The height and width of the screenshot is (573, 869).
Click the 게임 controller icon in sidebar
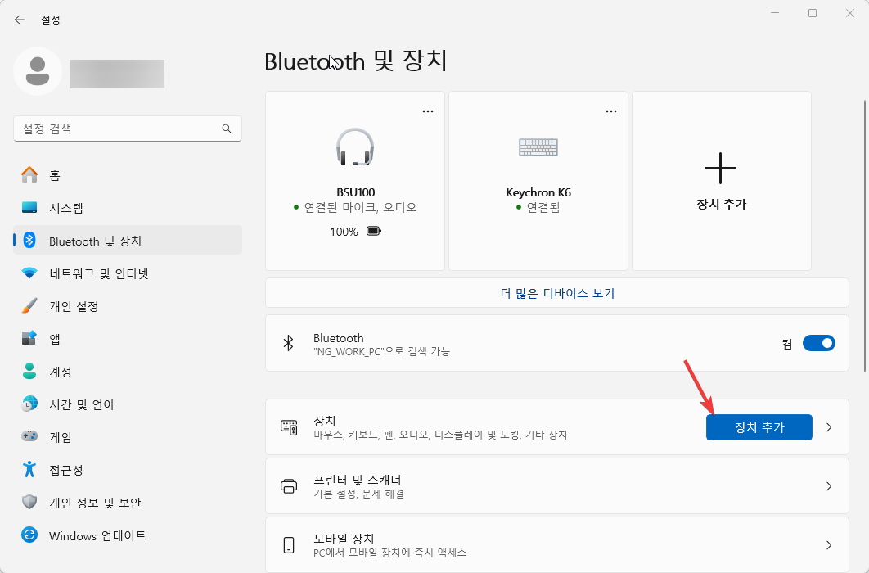pos(25,436)
